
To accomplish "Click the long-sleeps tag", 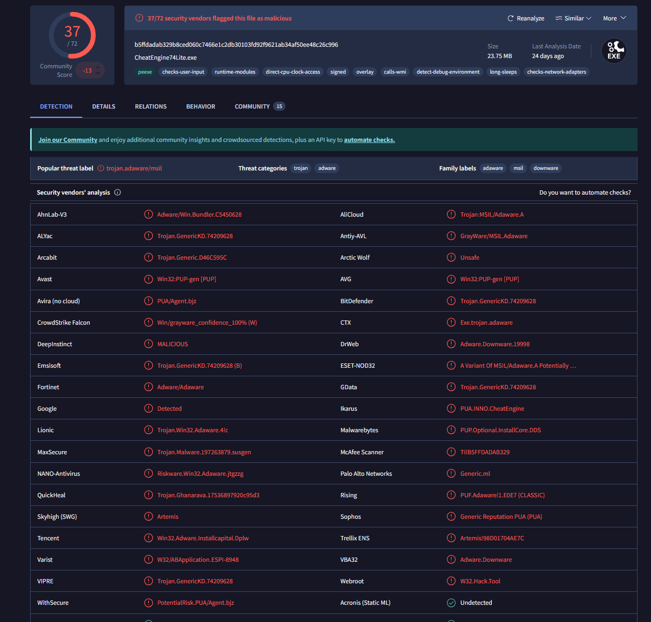I will coord(503,72).
